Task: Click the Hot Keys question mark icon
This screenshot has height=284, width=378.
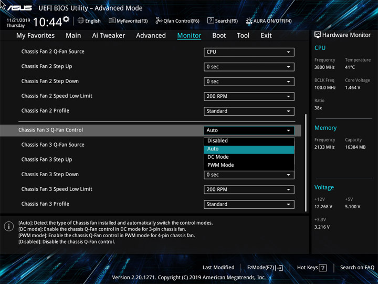Action: 322,268
